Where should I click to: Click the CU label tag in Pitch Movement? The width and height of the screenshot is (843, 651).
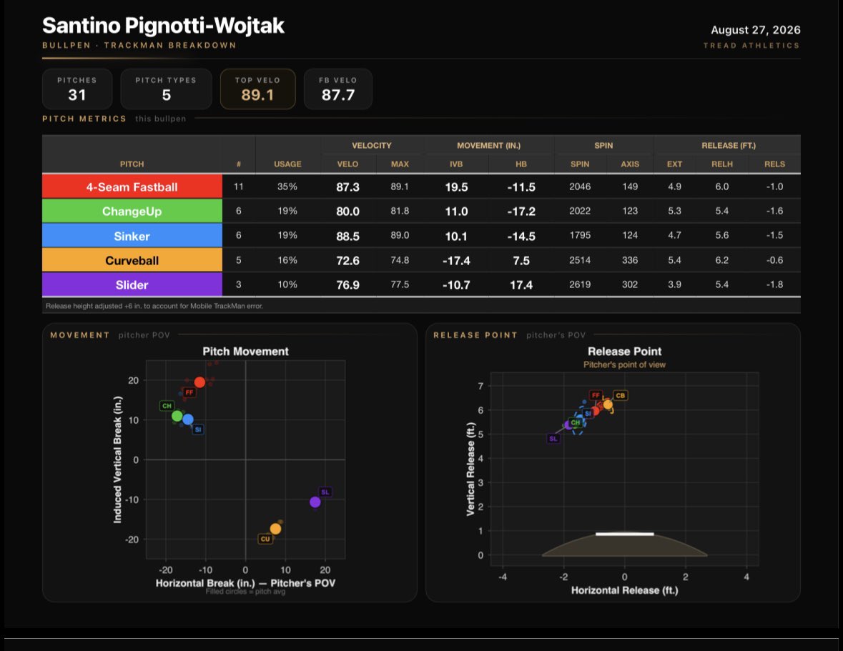[265, 539]
